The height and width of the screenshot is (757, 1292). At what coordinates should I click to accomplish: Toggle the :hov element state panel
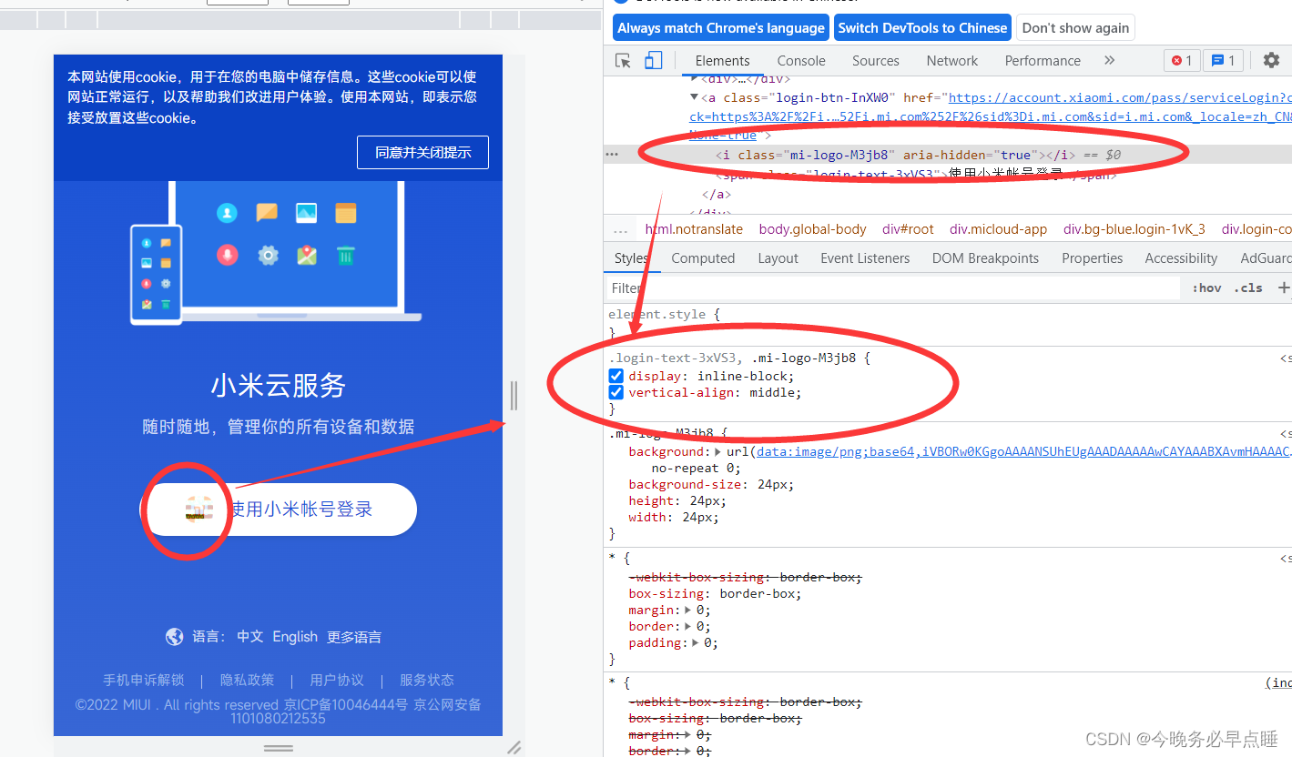point(1206,288)
